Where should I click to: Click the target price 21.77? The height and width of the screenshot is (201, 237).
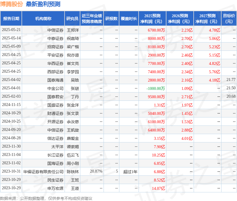tap(231, 80)
